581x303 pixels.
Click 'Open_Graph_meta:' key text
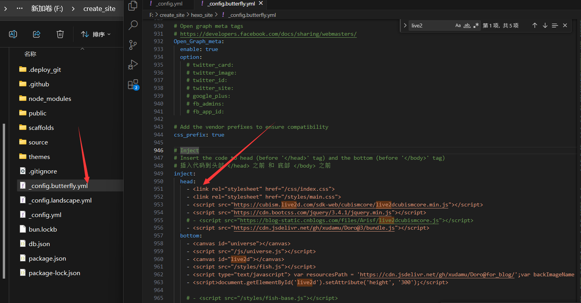(199, 41)
